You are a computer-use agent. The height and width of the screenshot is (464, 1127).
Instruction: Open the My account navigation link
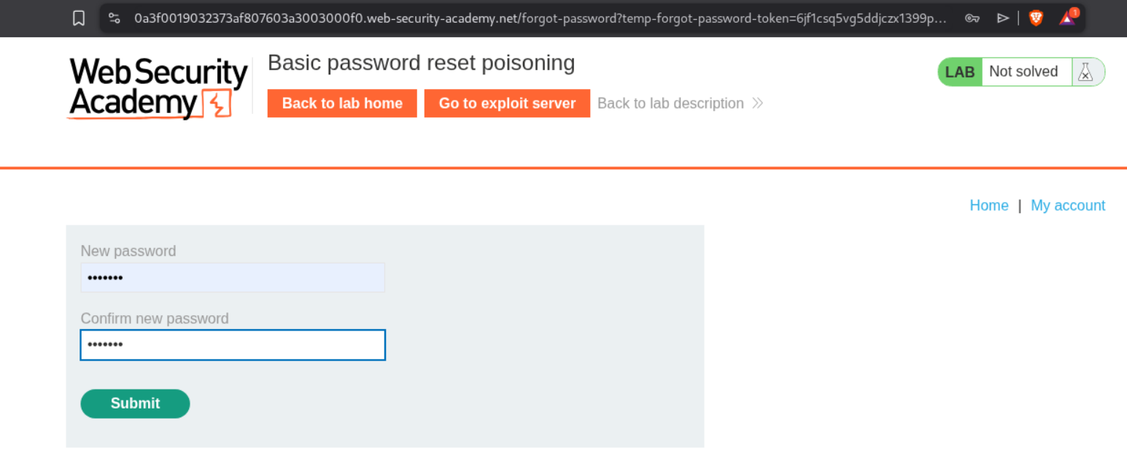tap(1067, 206)
